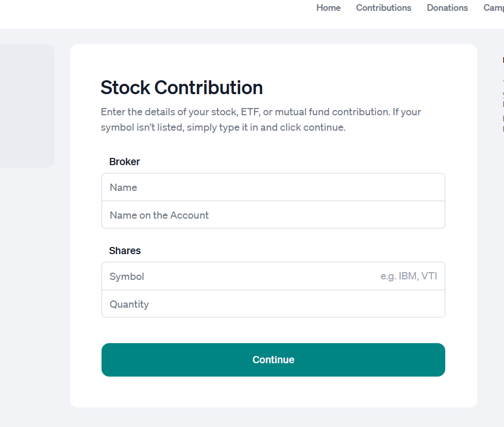Focus the broker Name input field
Image resolution: width=504 pixels, height=427 pixels.
click(x=273, y=187)
